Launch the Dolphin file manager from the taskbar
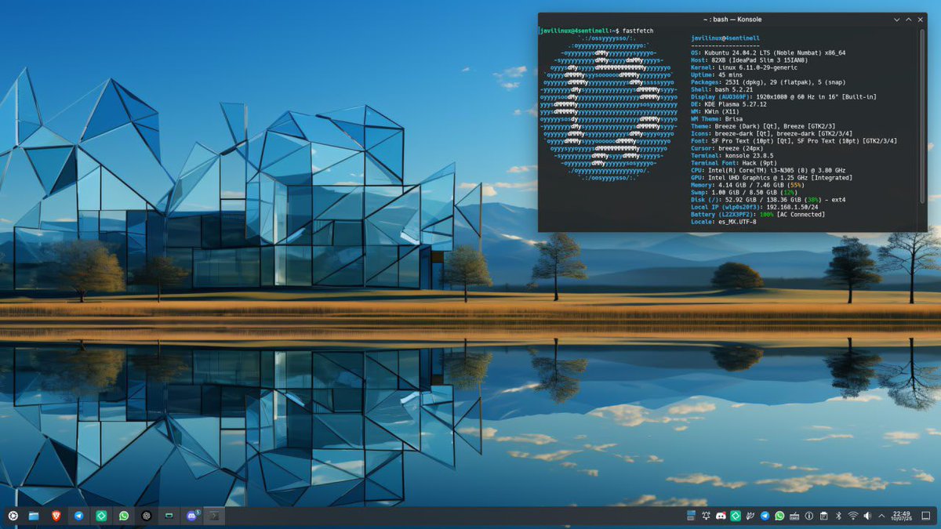 tap(34, 516)
